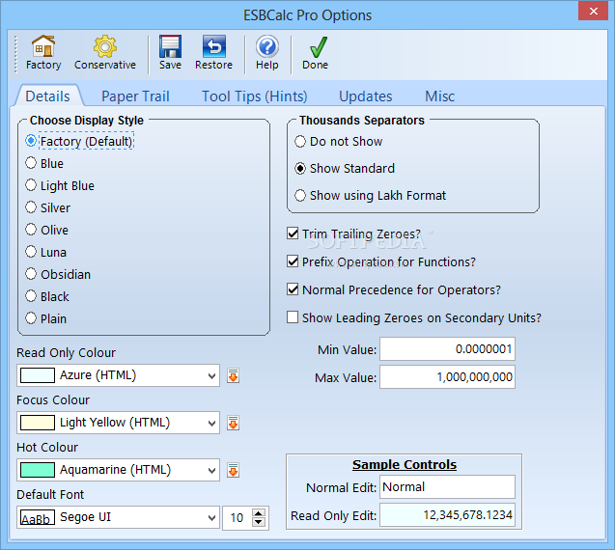Close the ESBCalc Pro Options window
Screen dimensions: 615x550
click(594, 11)
